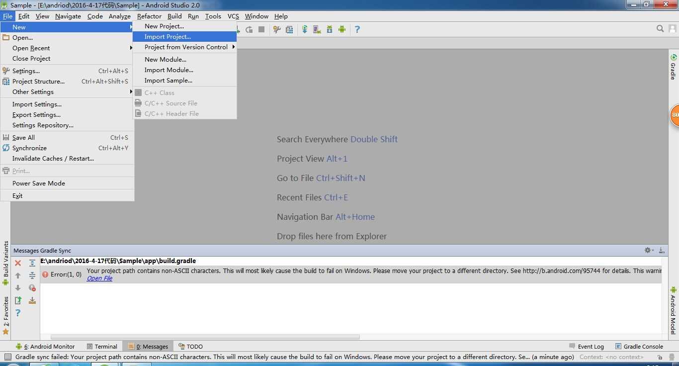The height and width of the screenshot is (366, 679).
Task: Switch to the Terminal tab
Action: pyautogui.click(x=102, y=346)
